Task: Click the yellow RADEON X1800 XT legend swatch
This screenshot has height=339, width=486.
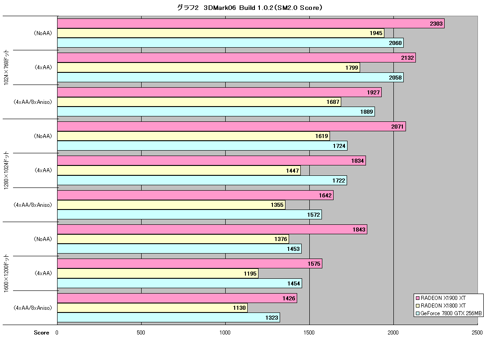Action: (418, 306)
